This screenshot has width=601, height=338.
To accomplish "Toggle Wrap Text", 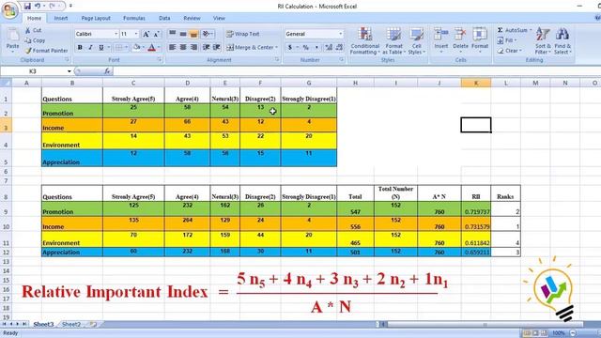I will tap(243, 34).
